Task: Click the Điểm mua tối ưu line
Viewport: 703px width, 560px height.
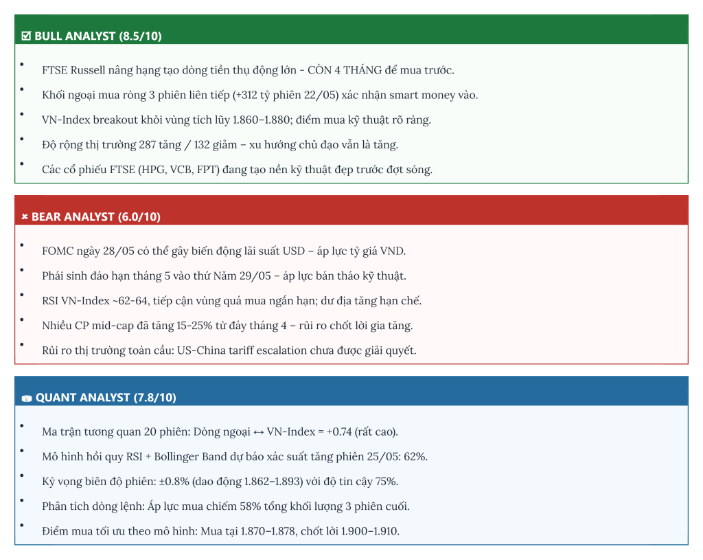Action: pos(220,531)
